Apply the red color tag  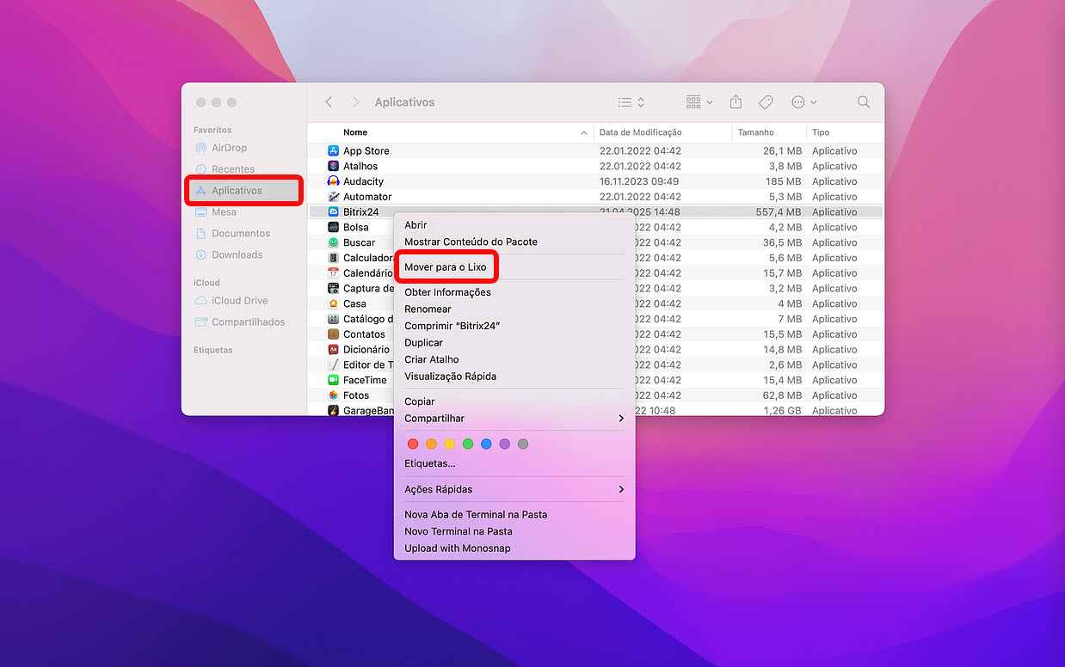pyautogui.click(x=413, y=444)
